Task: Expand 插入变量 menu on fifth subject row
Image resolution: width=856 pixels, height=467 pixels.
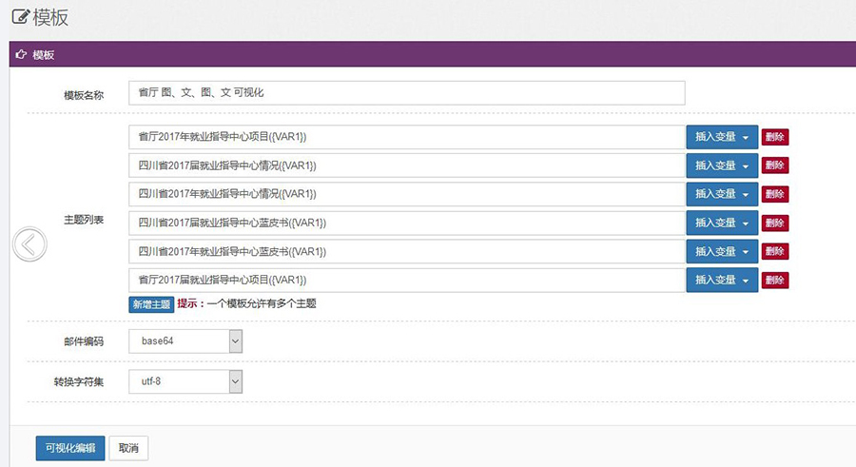Action: (722, 251)
